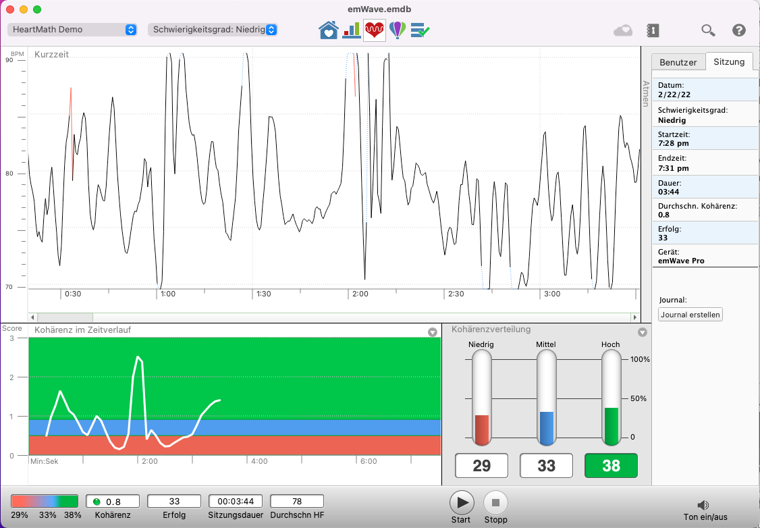Click the HeartCloud cloud icon
760x528 pixels.
pyautogui.click(x=623, y=30)
